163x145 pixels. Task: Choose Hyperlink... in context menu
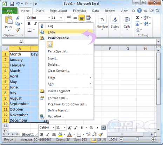coord(66,116)
